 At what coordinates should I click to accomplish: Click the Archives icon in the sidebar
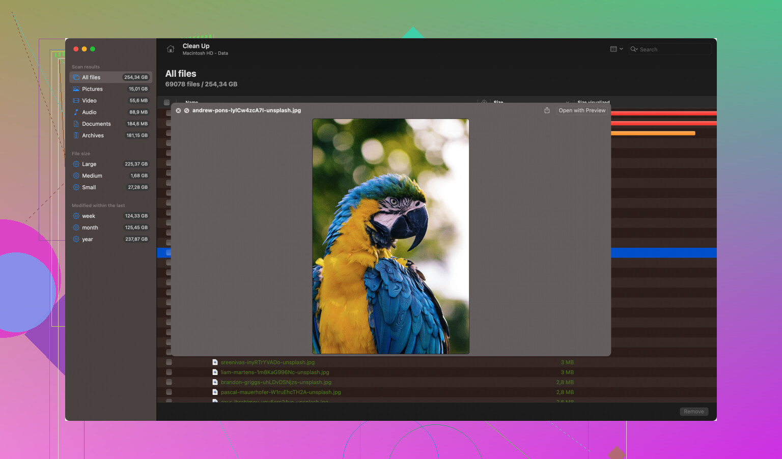click(76, 135)
